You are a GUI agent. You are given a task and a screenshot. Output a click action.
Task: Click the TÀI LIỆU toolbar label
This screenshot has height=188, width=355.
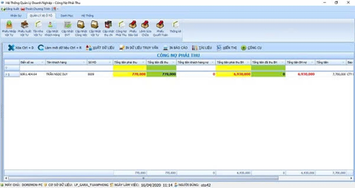pos(205,48)
